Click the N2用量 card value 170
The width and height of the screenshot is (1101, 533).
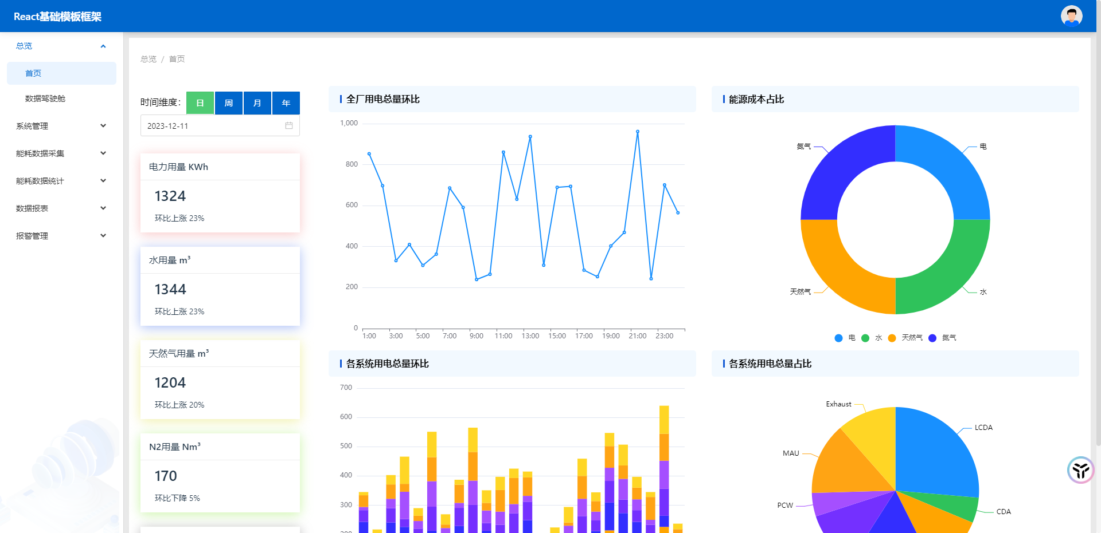[166, 476]
